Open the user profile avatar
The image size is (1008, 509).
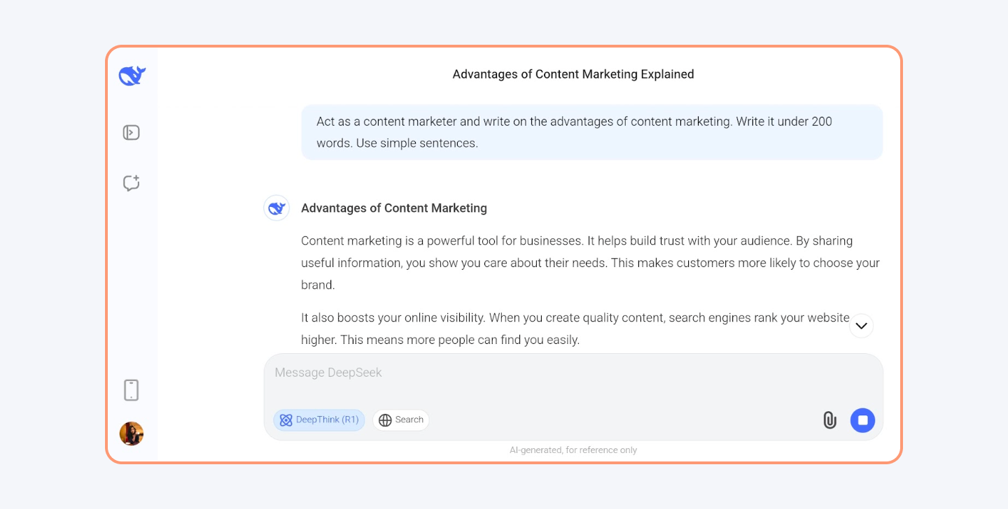click(x=132, y=433)
